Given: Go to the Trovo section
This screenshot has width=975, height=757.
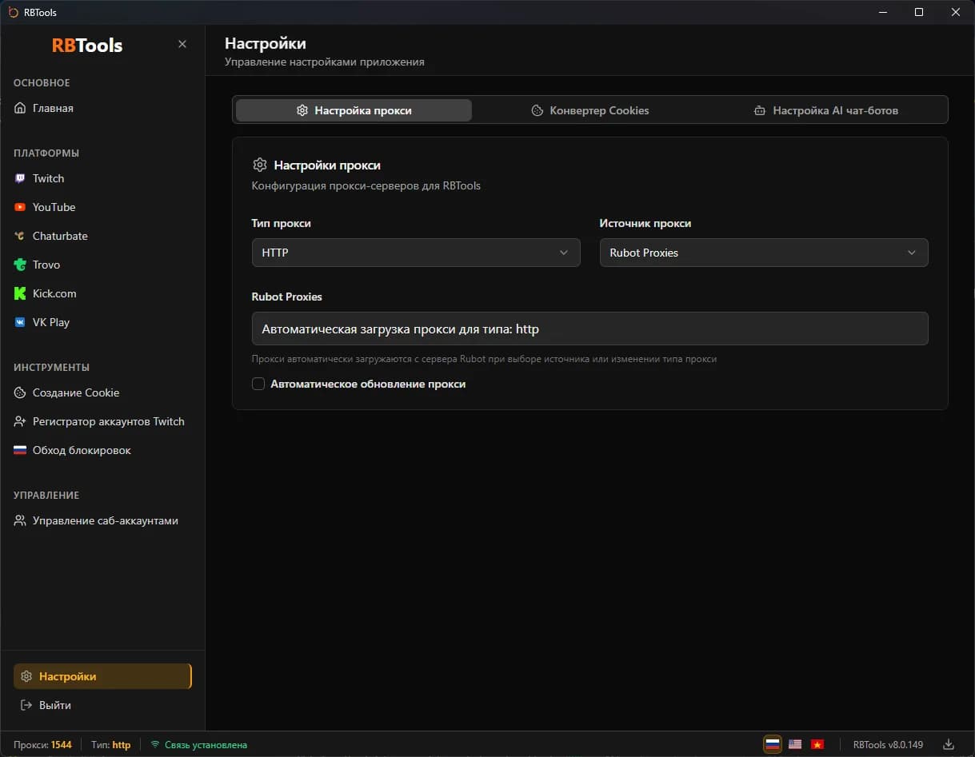Looking at the screenshot, I should pos(102,265).
